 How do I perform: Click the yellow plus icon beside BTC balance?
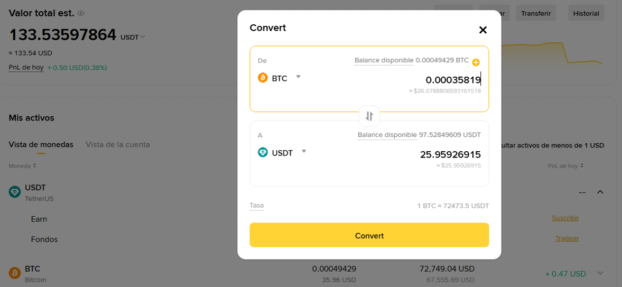point(476,62)
